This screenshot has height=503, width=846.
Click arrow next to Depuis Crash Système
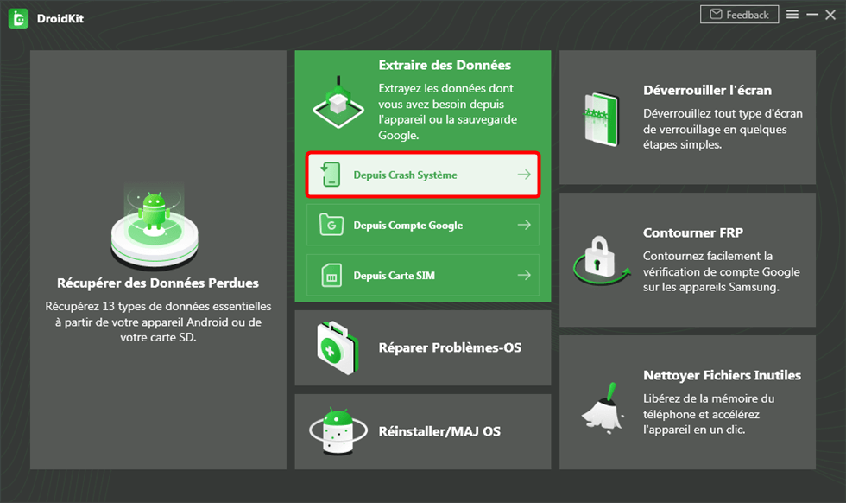click(x=523, y=175)
